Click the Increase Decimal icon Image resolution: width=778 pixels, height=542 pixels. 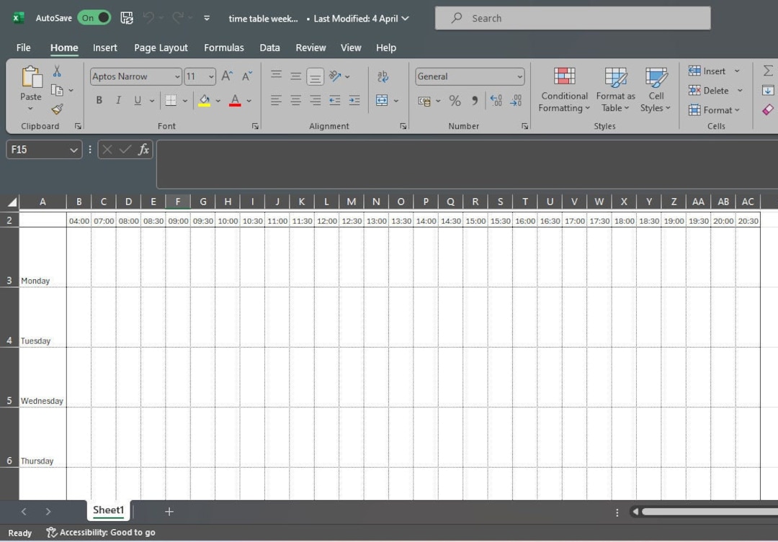tap(496, 101)
